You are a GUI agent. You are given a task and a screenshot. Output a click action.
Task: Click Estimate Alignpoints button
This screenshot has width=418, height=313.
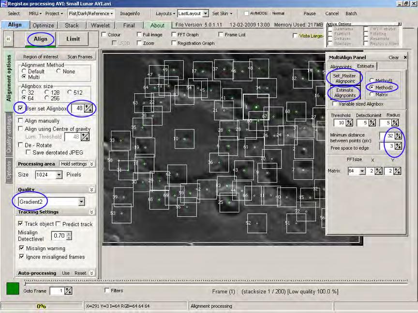point(345,93)
